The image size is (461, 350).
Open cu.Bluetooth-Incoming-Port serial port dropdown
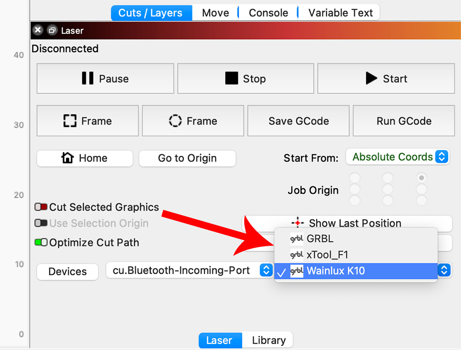(x=189, y=271)
